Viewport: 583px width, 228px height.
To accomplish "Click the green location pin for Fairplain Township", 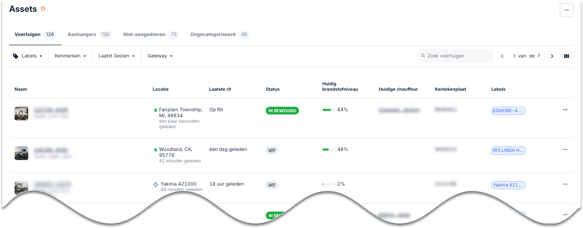I will [x=155, y=110].
